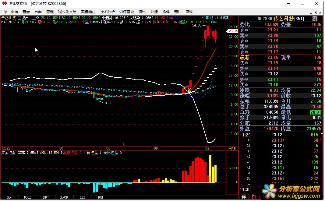Click the 23.15 current price tag on axis
Viewport: 325px width, 201px height.
tap(232, 31)
